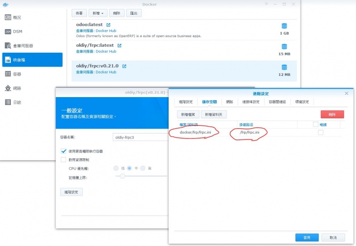The image size is (356, 246).
Task: Open external link icon for oldiy/frpc:latest
Action: (x=120, y=45)
